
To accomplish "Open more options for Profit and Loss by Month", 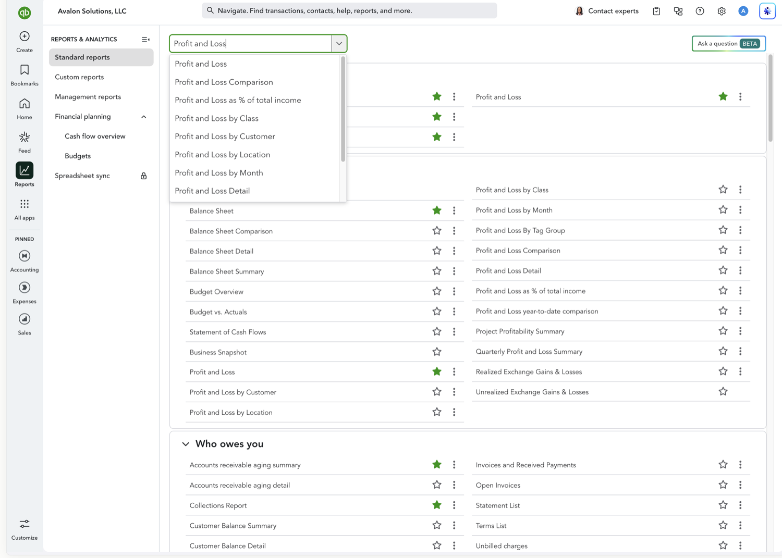I will [x=740, y=210].
